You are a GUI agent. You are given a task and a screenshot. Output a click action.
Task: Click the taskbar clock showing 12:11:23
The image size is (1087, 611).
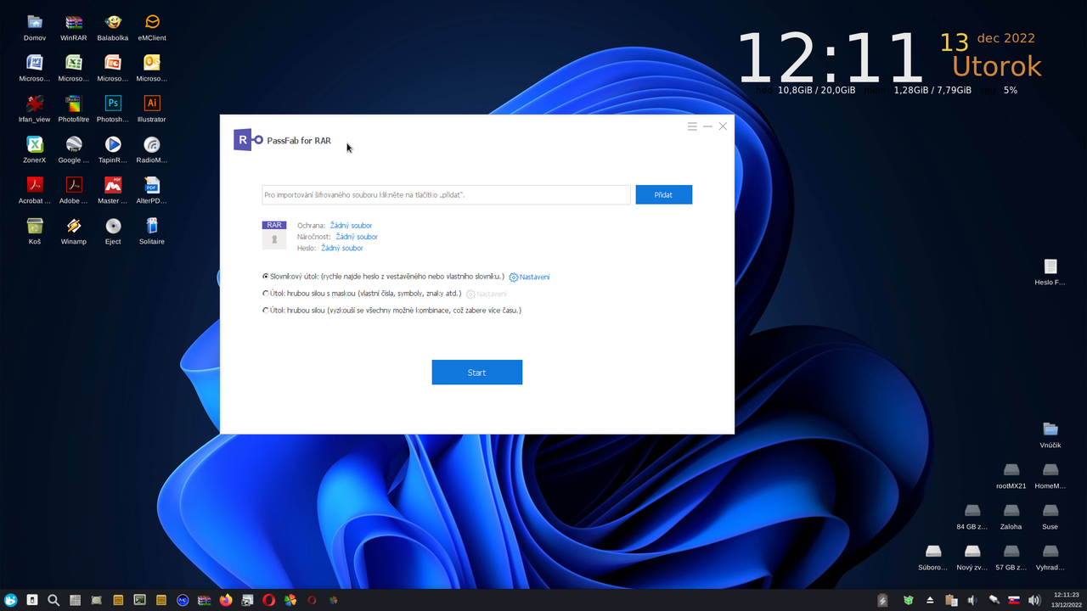[1066, 600]
